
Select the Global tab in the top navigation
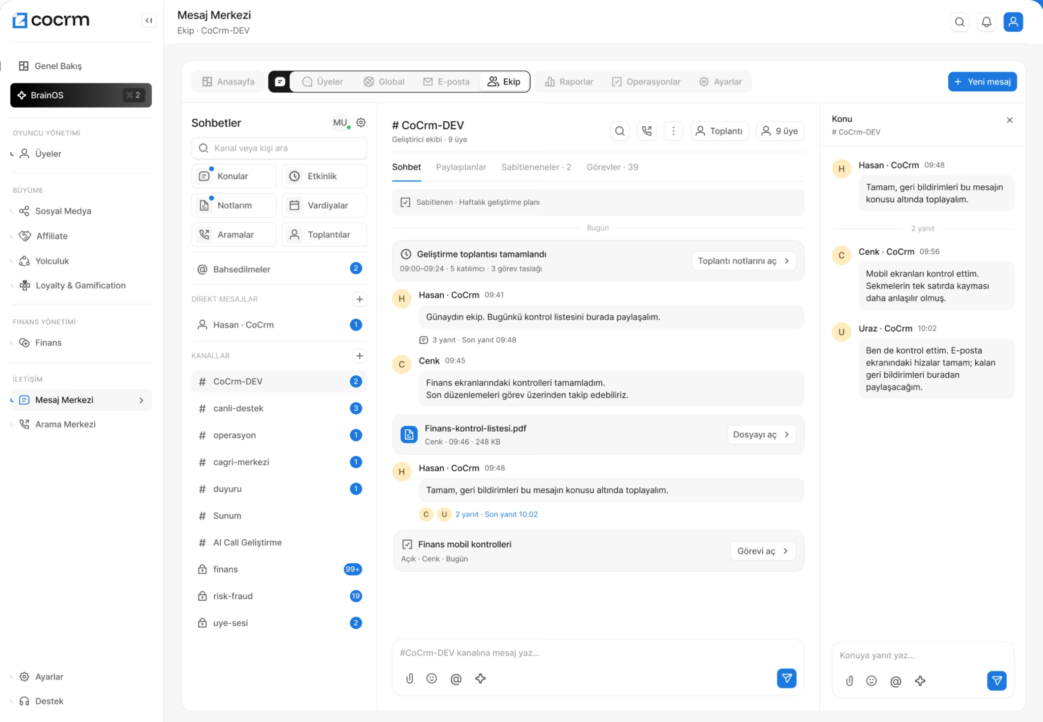point(384,81)
